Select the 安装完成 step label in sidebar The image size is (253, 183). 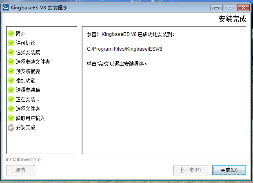pos(25,127)
